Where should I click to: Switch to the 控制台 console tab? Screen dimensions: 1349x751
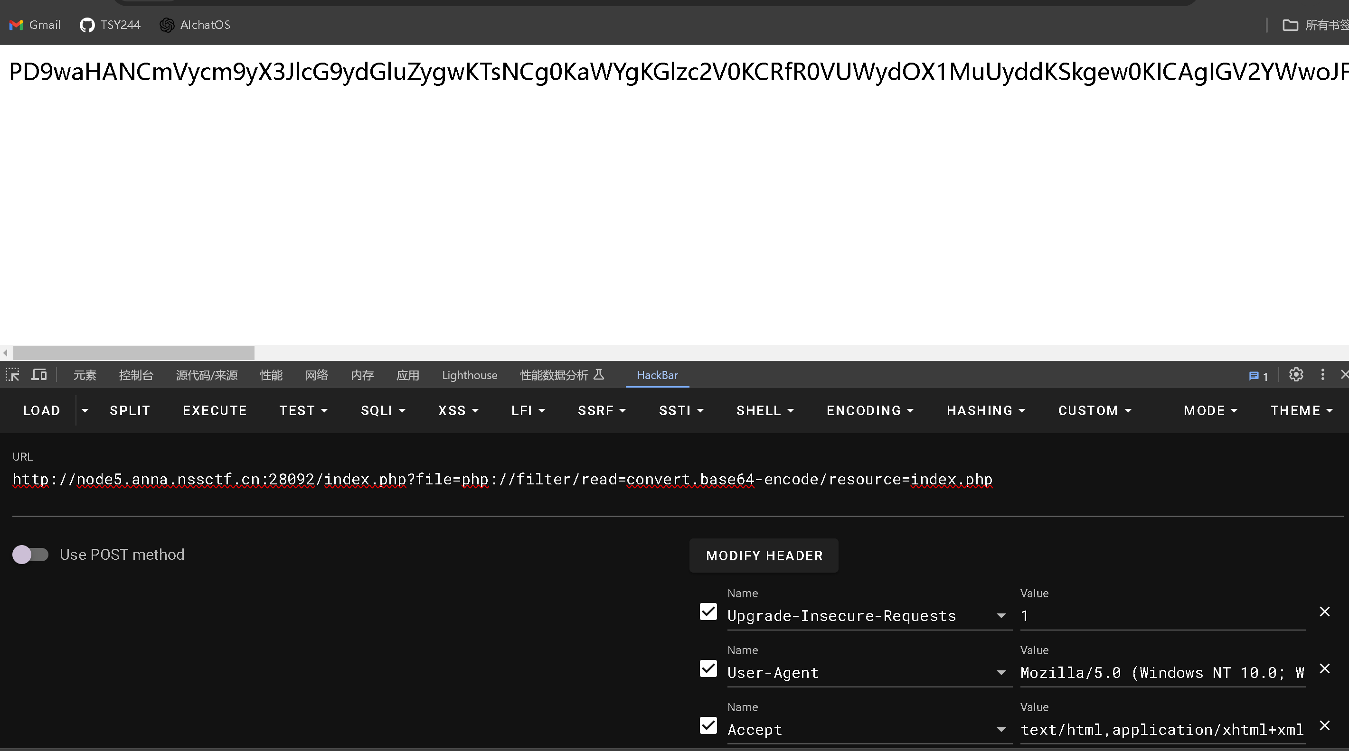[x=136, y=375]
